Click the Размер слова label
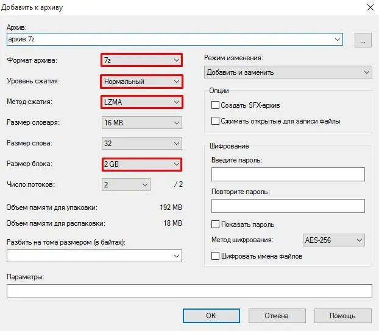 tap(29, 143)
